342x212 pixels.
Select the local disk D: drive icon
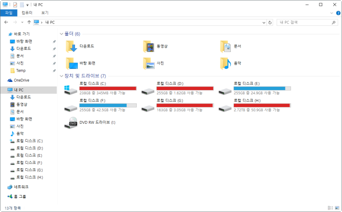[x=148, y=92]
